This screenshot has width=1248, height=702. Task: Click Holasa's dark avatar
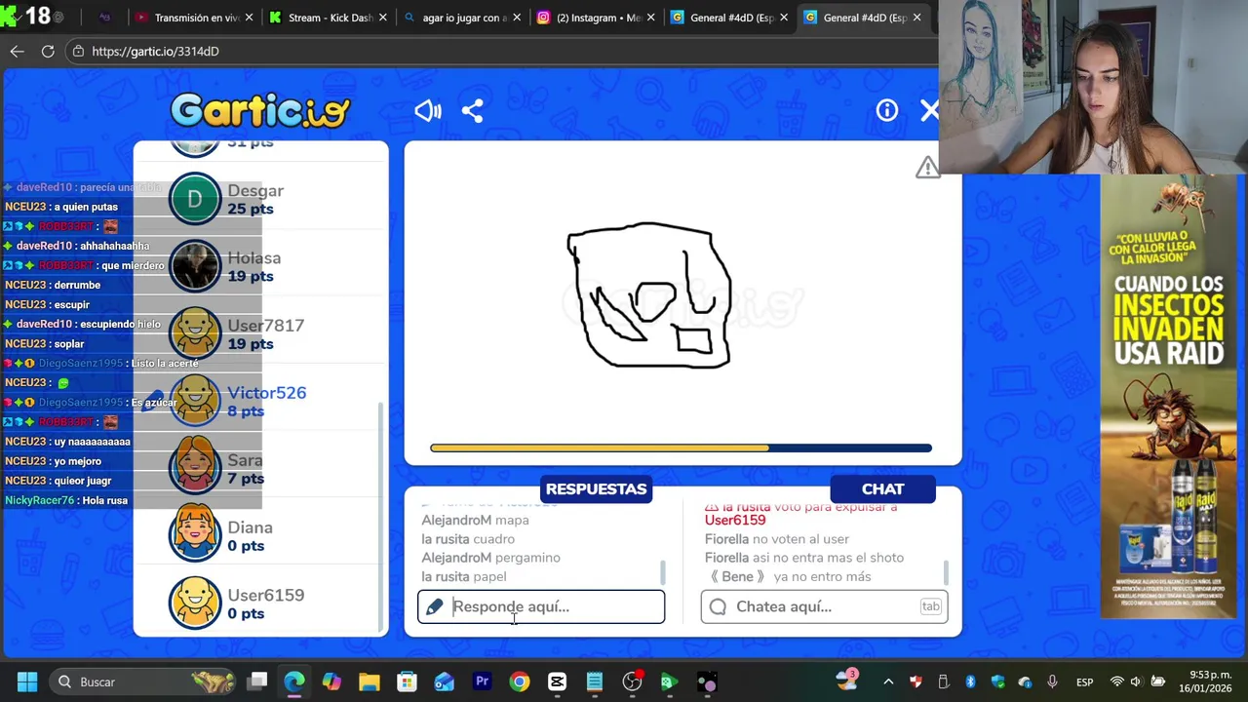(x=195, y=266)
